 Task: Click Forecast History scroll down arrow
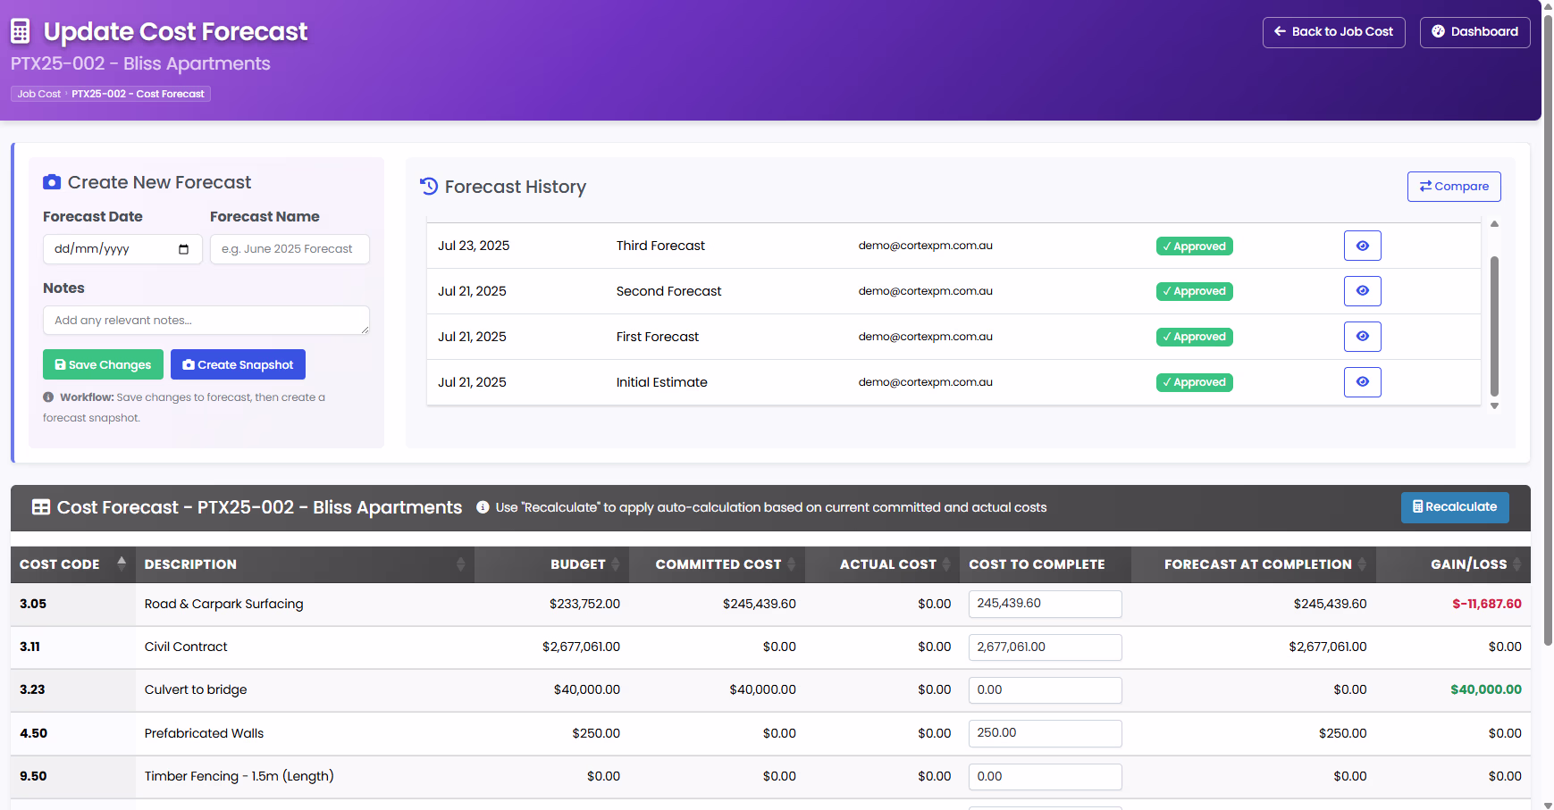point(1494,406)
